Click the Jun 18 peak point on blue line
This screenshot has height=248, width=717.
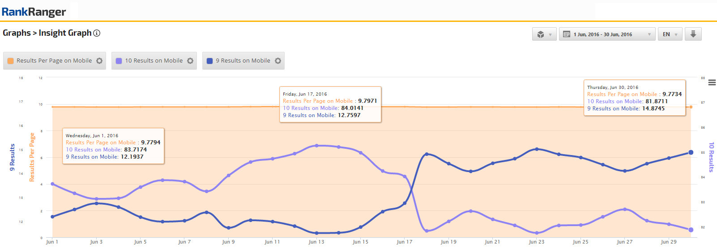tap(427, 154)
